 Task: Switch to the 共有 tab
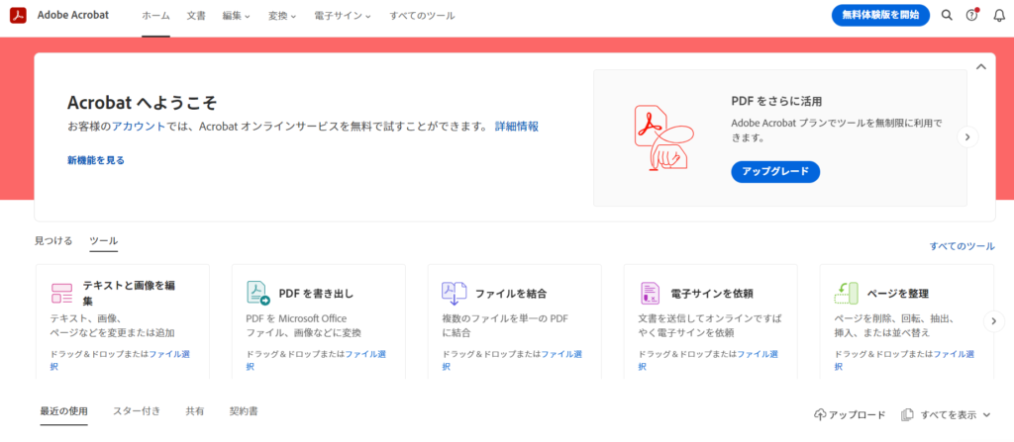[x=195, y=411]
